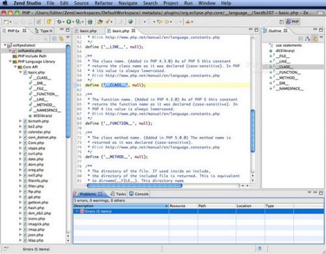
Task: Click the Debug bug toolbar icon
Action: (x=59, y=21)
